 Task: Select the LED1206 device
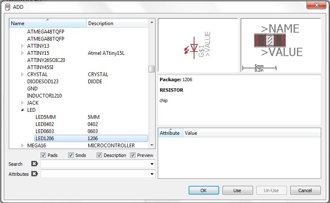pos(91,139)
